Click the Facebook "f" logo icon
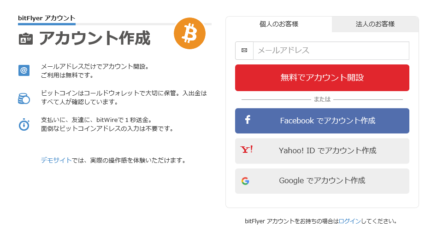437x243 pixels. pos(248,120)
